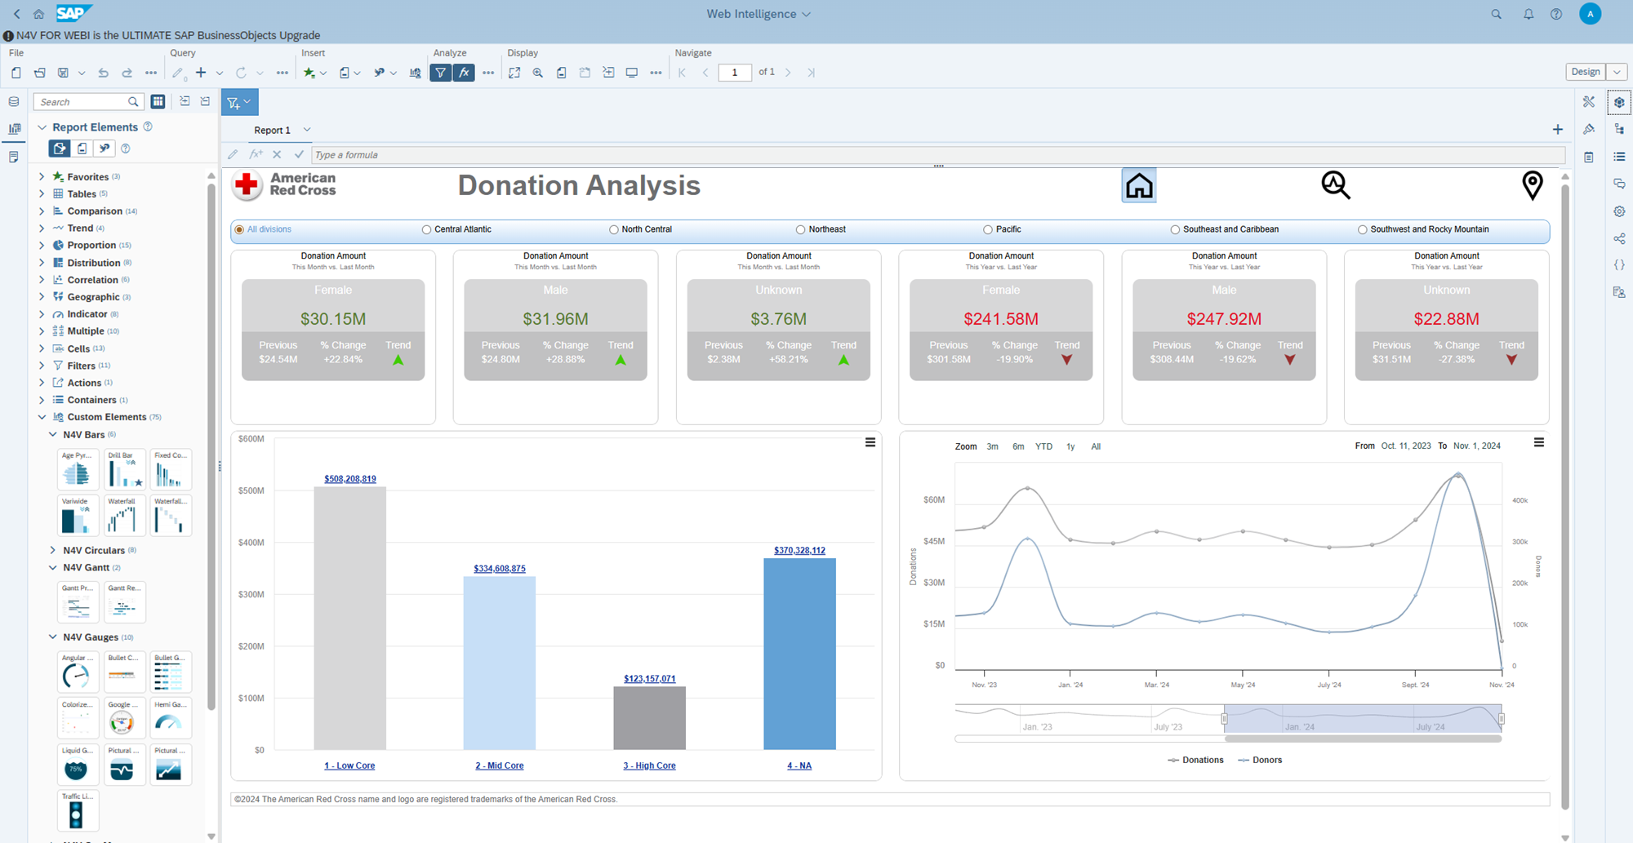Image resolution: width=1633 pixels, height=843 pixels.
Task: Click the YTD zoom option on the line chart
Action: (x=1043, y=446)
